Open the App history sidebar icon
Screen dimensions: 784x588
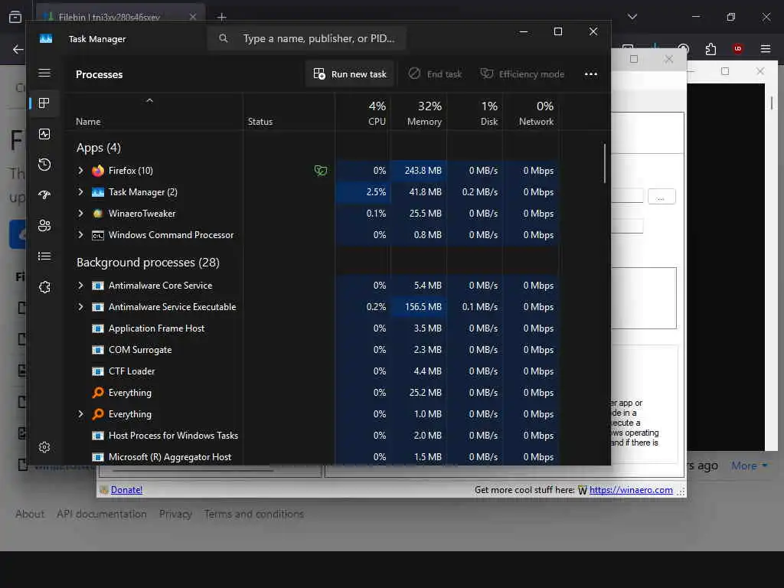44,165
